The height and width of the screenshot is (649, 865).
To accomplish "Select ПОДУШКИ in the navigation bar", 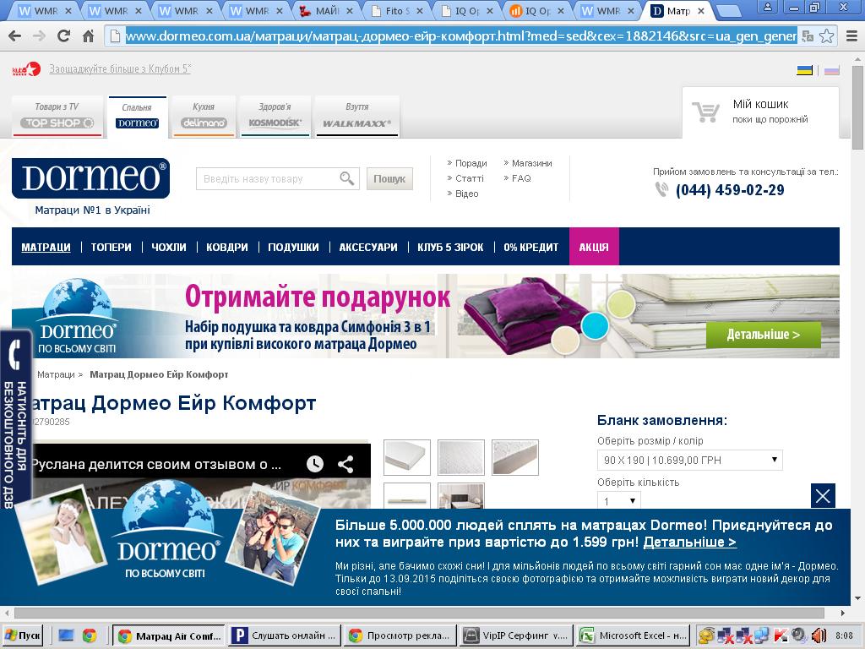I will (x=293, y=248).
